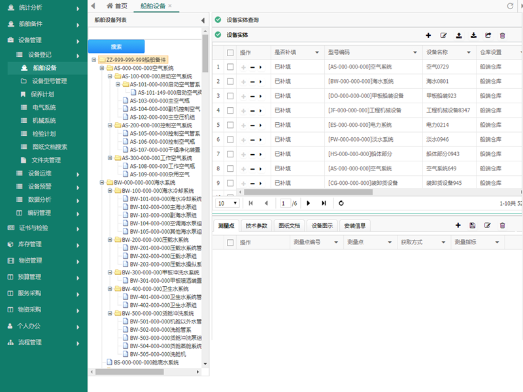Click the blue 搜索 button

(116, 46)
